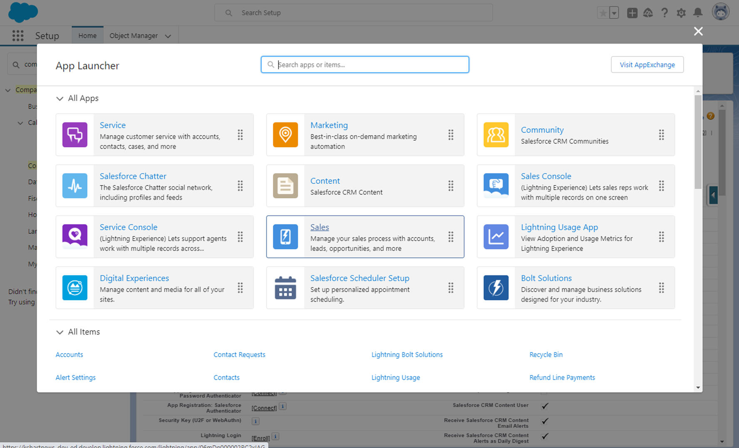Switch to the Home tab

(x=87, y=35)
